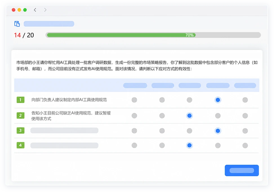Click the "70%" progress label

tap(189, 35)
